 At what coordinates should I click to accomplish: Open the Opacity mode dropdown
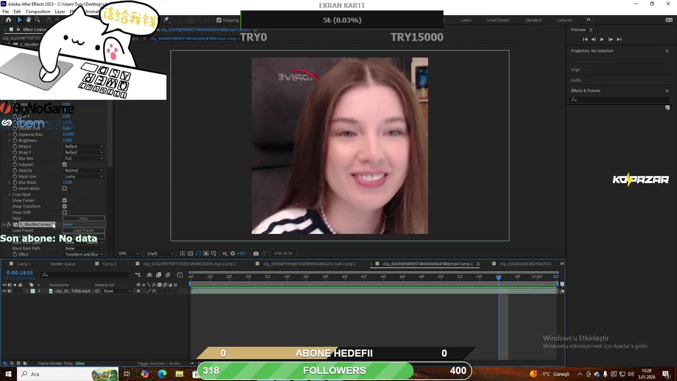pos(84,170)
